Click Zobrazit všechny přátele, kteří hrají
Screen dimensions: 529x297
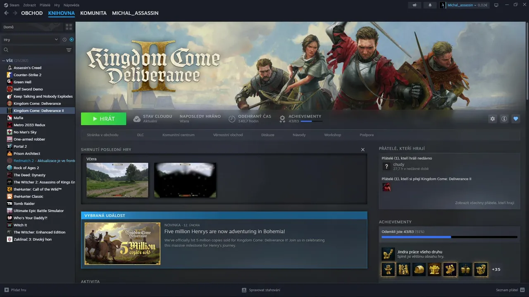click(x=484, y=203)
